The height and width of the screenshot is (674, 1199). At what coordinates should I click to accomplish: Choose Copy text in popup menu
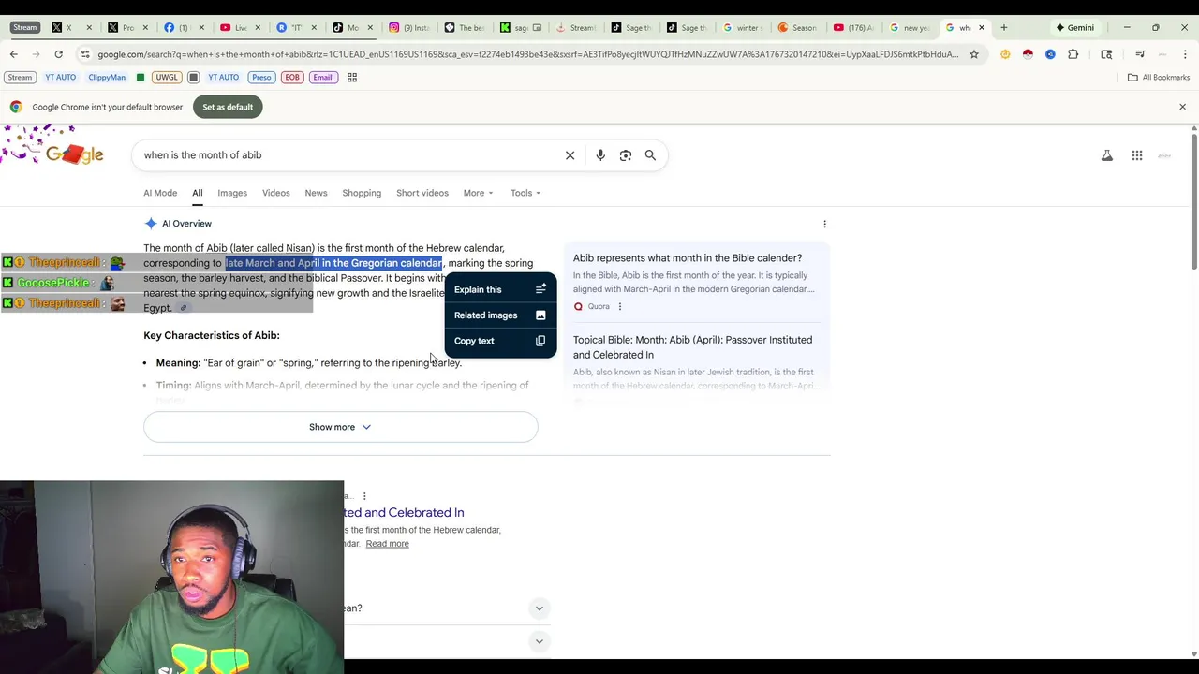coord(500,341)
